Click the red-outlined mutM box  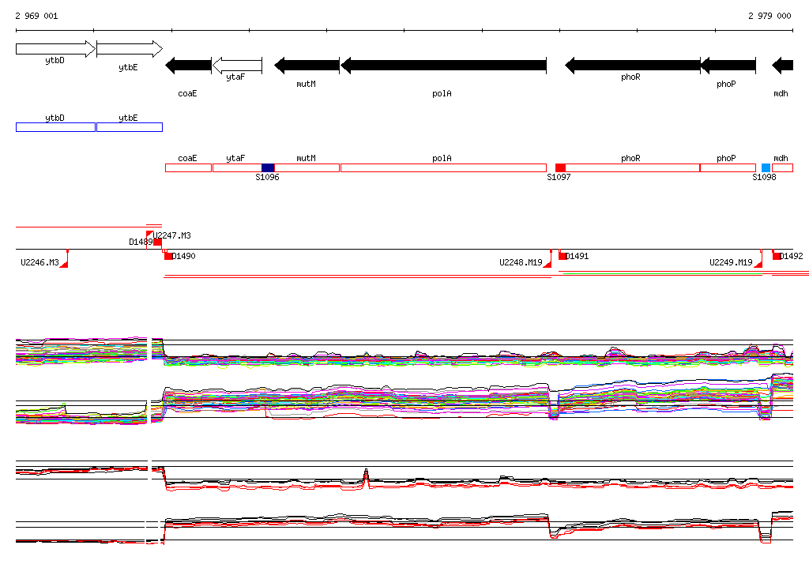[x=307, y=167]
